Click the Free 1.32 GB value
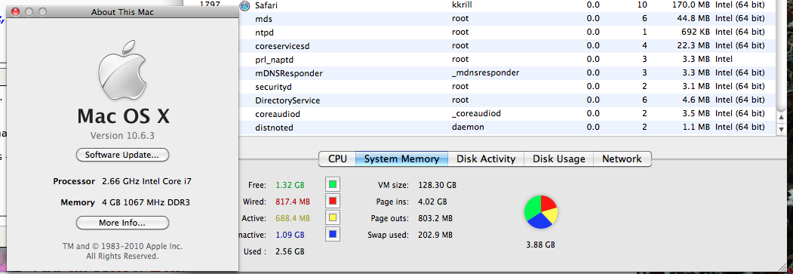Viewport: 793px width, 274px height. (x=290, y=184)
